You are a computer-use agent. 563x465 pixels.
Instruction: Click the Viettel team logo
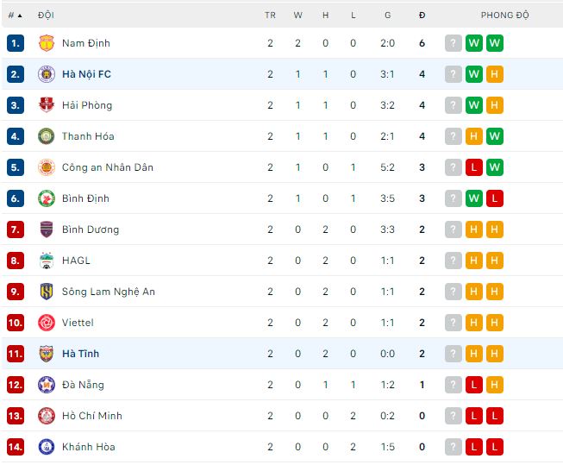point(47,323)
